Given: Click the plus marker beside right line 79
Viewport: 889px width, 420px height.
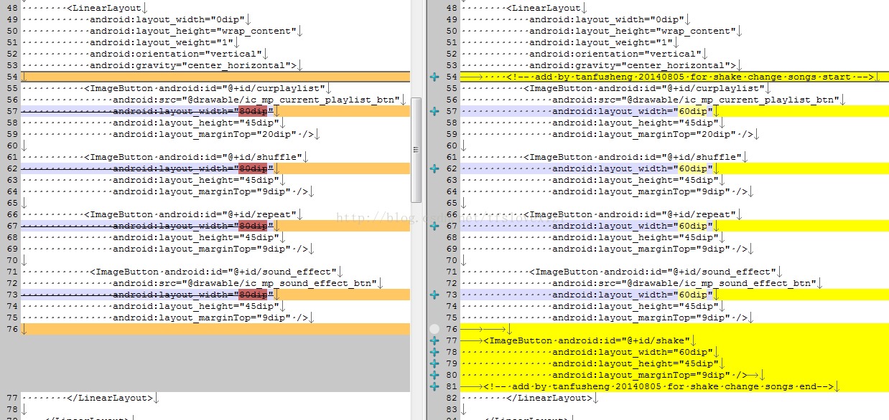Looking at the screenshot, I should [434, 363].
